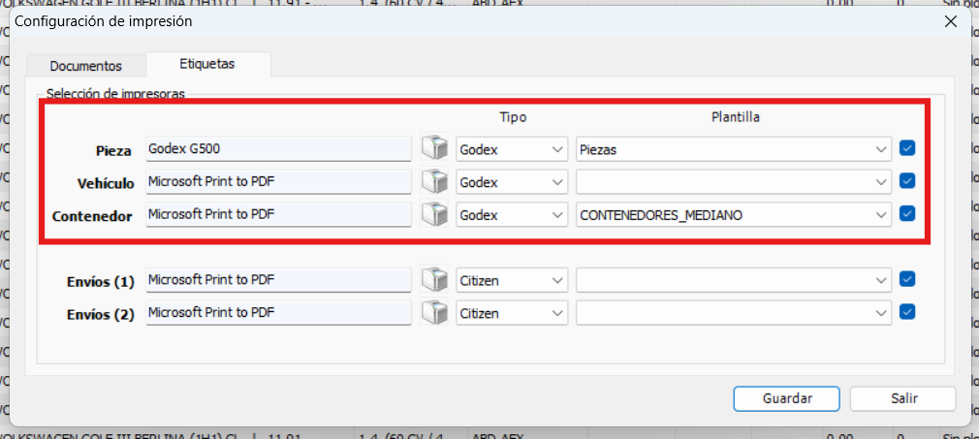Click the printer icon in the Envíos (2) row
This screenshot has width=979, height=439.
[435, 312]
